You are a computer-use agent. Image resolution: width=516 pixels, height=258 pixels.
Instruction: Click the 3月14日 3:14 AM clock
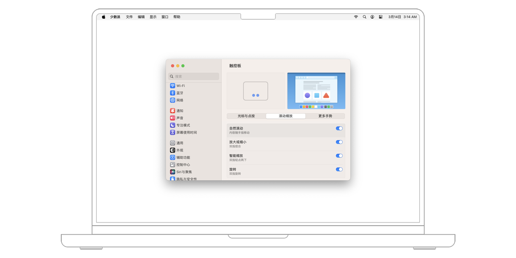tap(403, 17)
